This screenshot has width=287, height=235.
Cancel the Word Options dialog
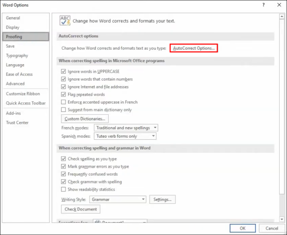pos(272,228)
